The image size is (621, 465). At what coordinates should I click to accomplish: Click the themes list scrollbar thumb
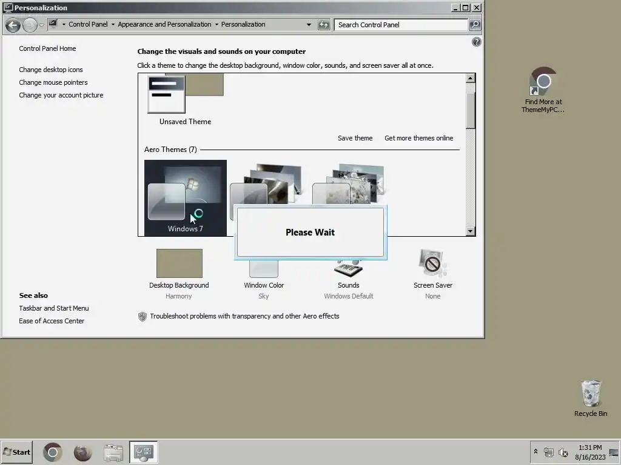point(470,110)
